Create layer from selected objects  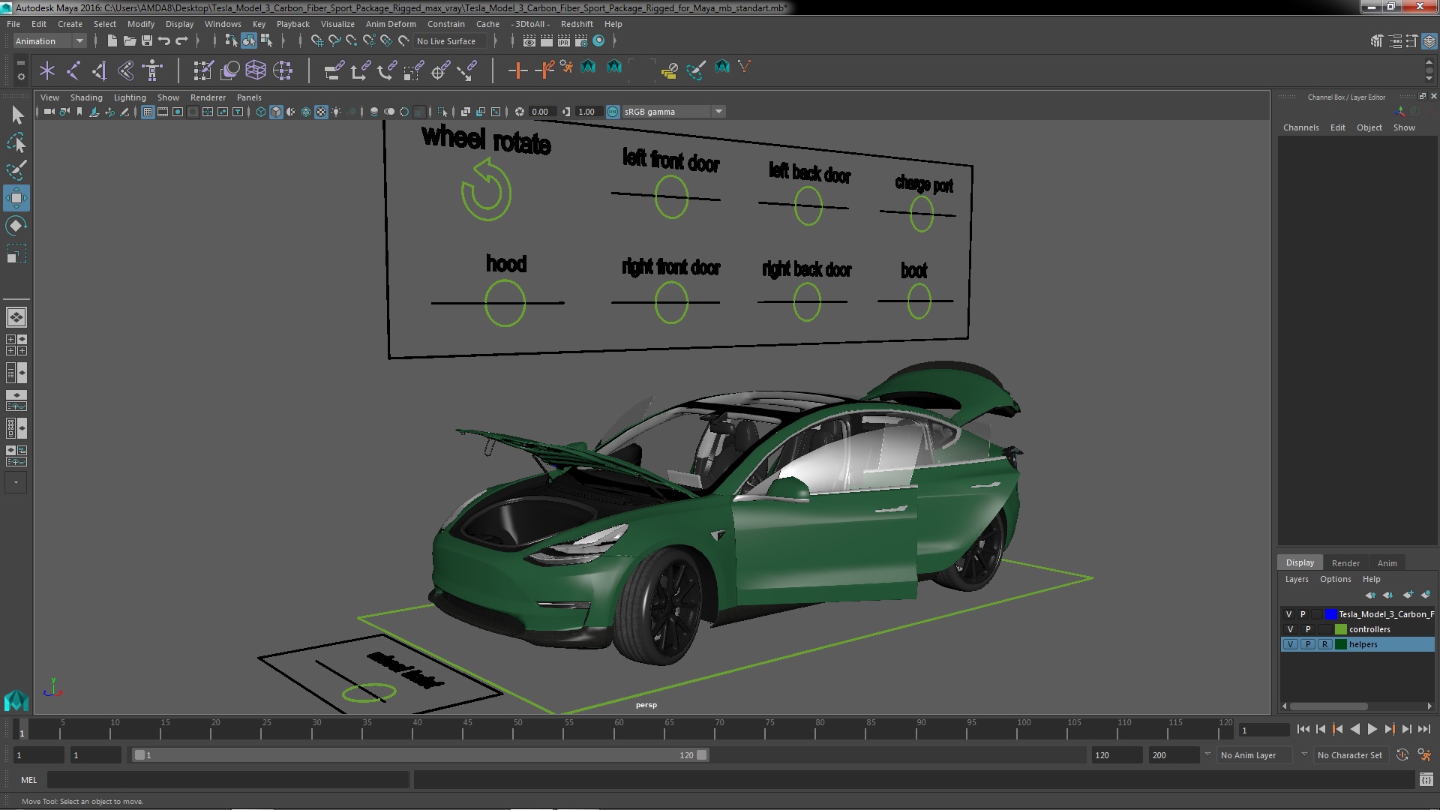pyautogui.click(x=1425, y=595)
